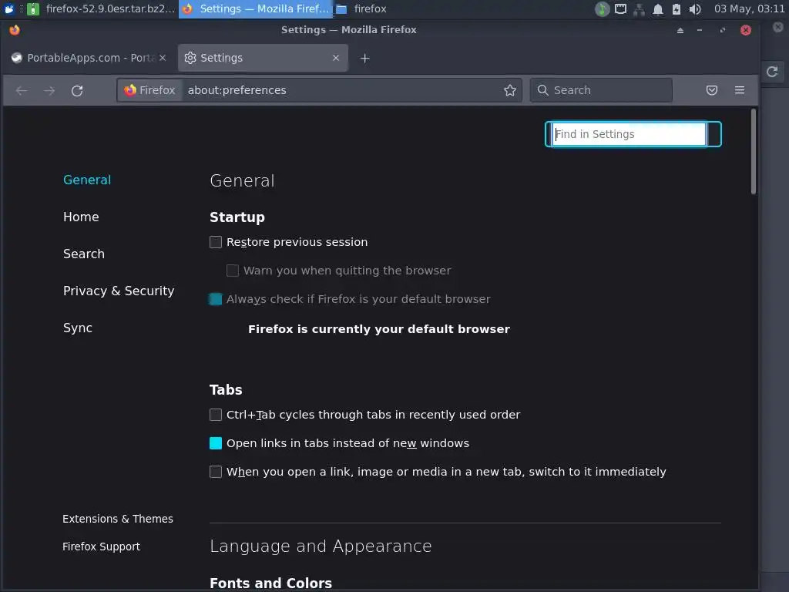Uncheck Open links in tabs instead of new windows
The height and width of the screenshot is (592, 789).
(x=216, y=443)
